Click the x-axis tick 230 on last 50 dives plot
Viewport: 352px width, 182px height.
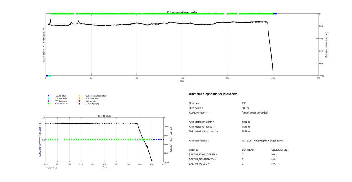click(104, 164)
